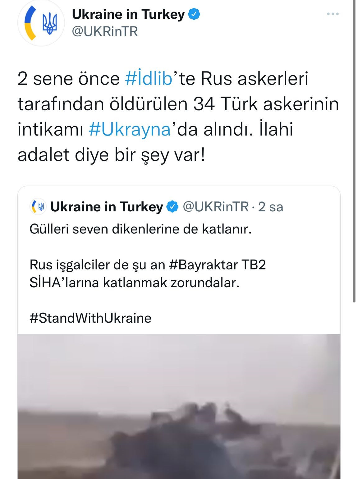Click the verified badge in the quoted tweet header
The image size is (358, 479).
point(172,207)
